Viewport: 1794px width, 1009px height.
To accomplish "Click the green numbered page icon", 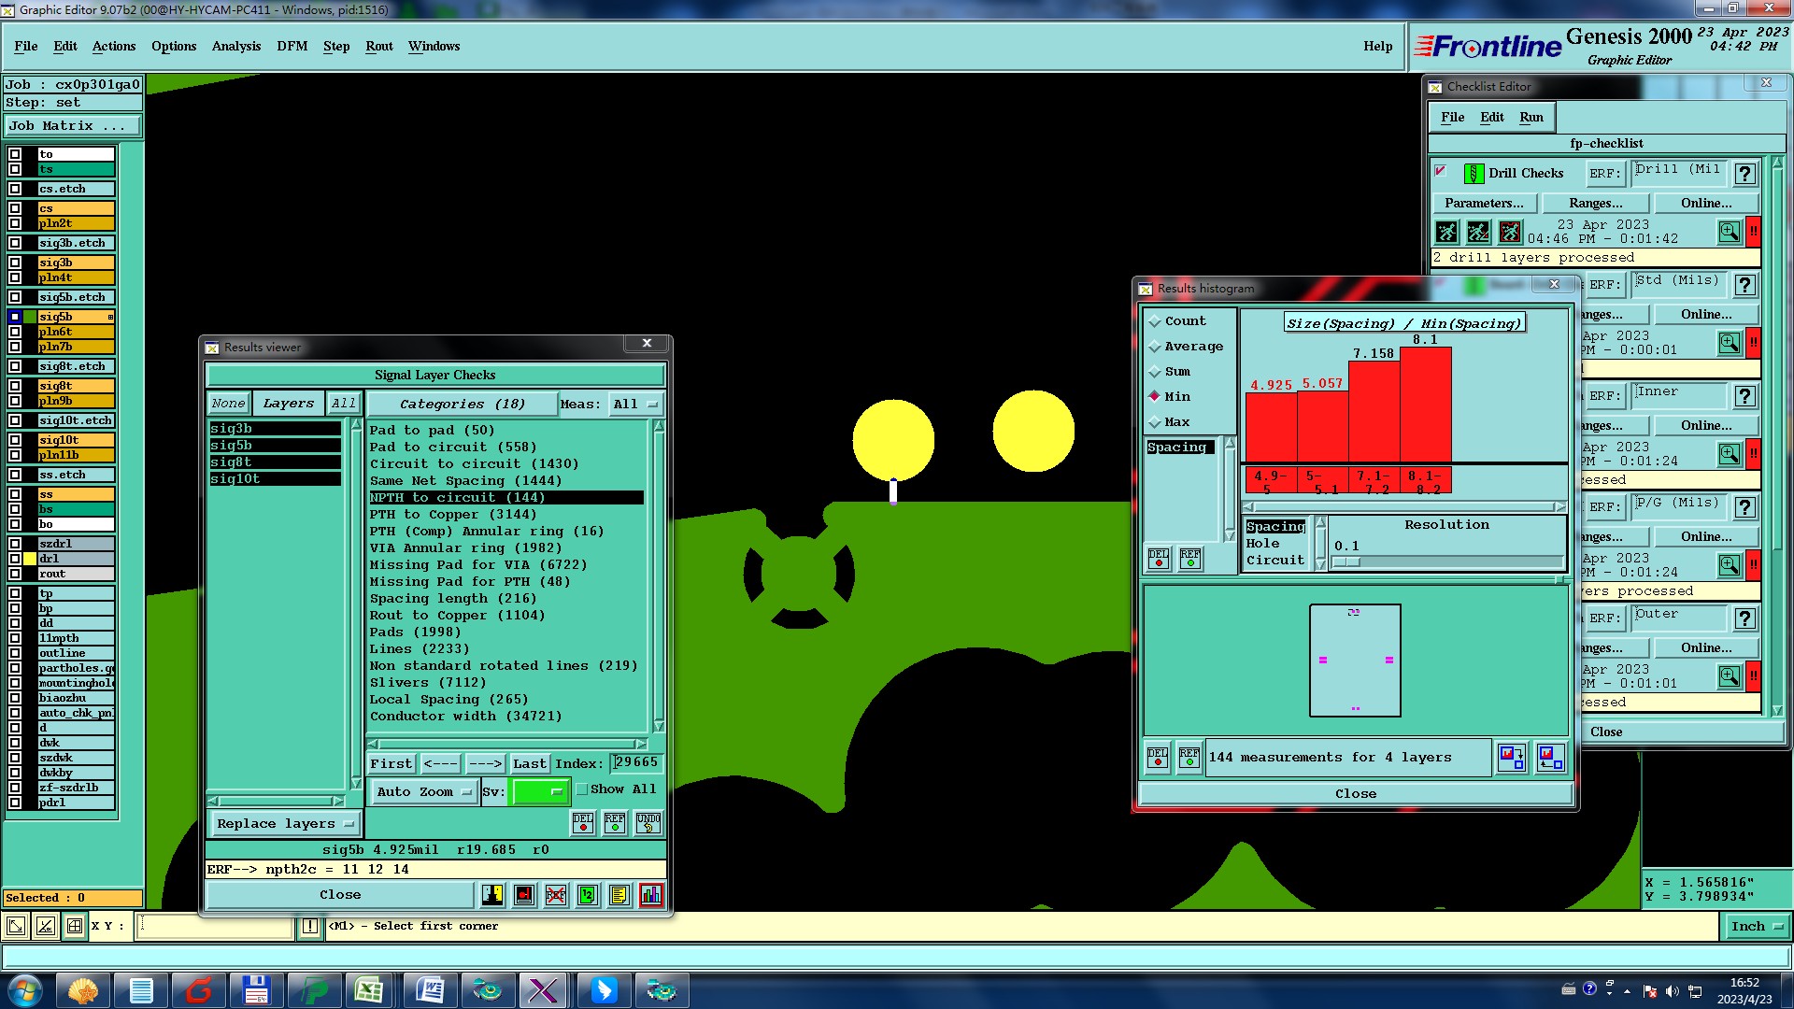I will pos(588,895).
